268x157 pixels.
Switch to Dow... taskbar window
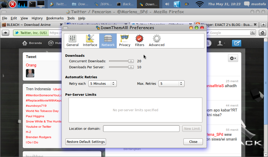tap(81, 4)
